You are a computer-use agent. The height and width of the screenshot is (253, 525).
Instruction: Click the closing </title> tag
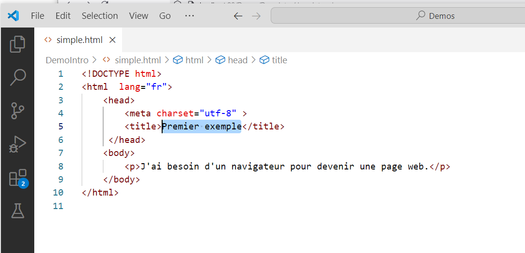[x=263, y=126]
